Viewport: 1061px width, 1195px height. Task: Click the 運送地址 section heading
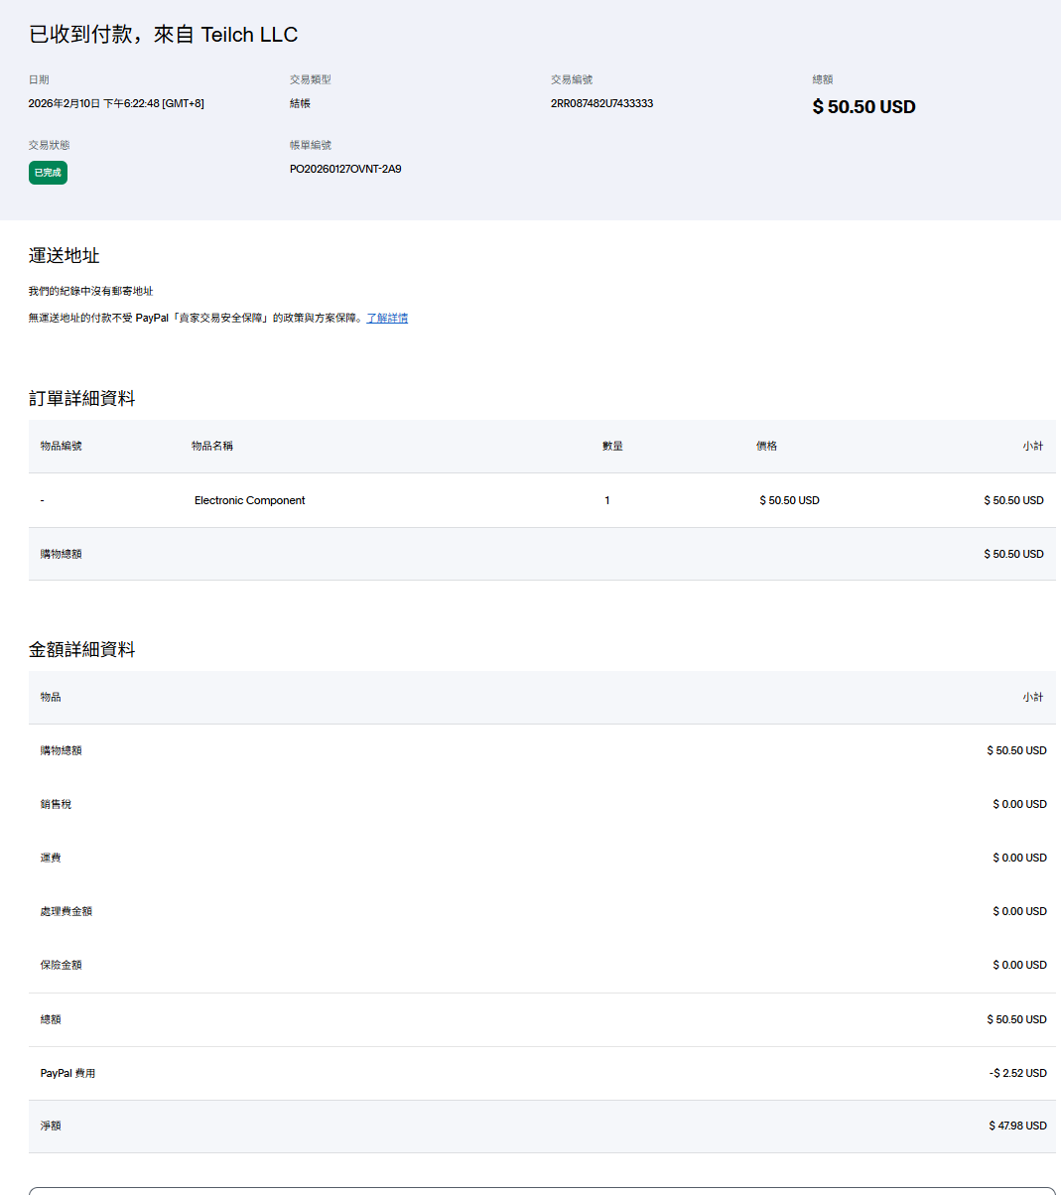64,255
